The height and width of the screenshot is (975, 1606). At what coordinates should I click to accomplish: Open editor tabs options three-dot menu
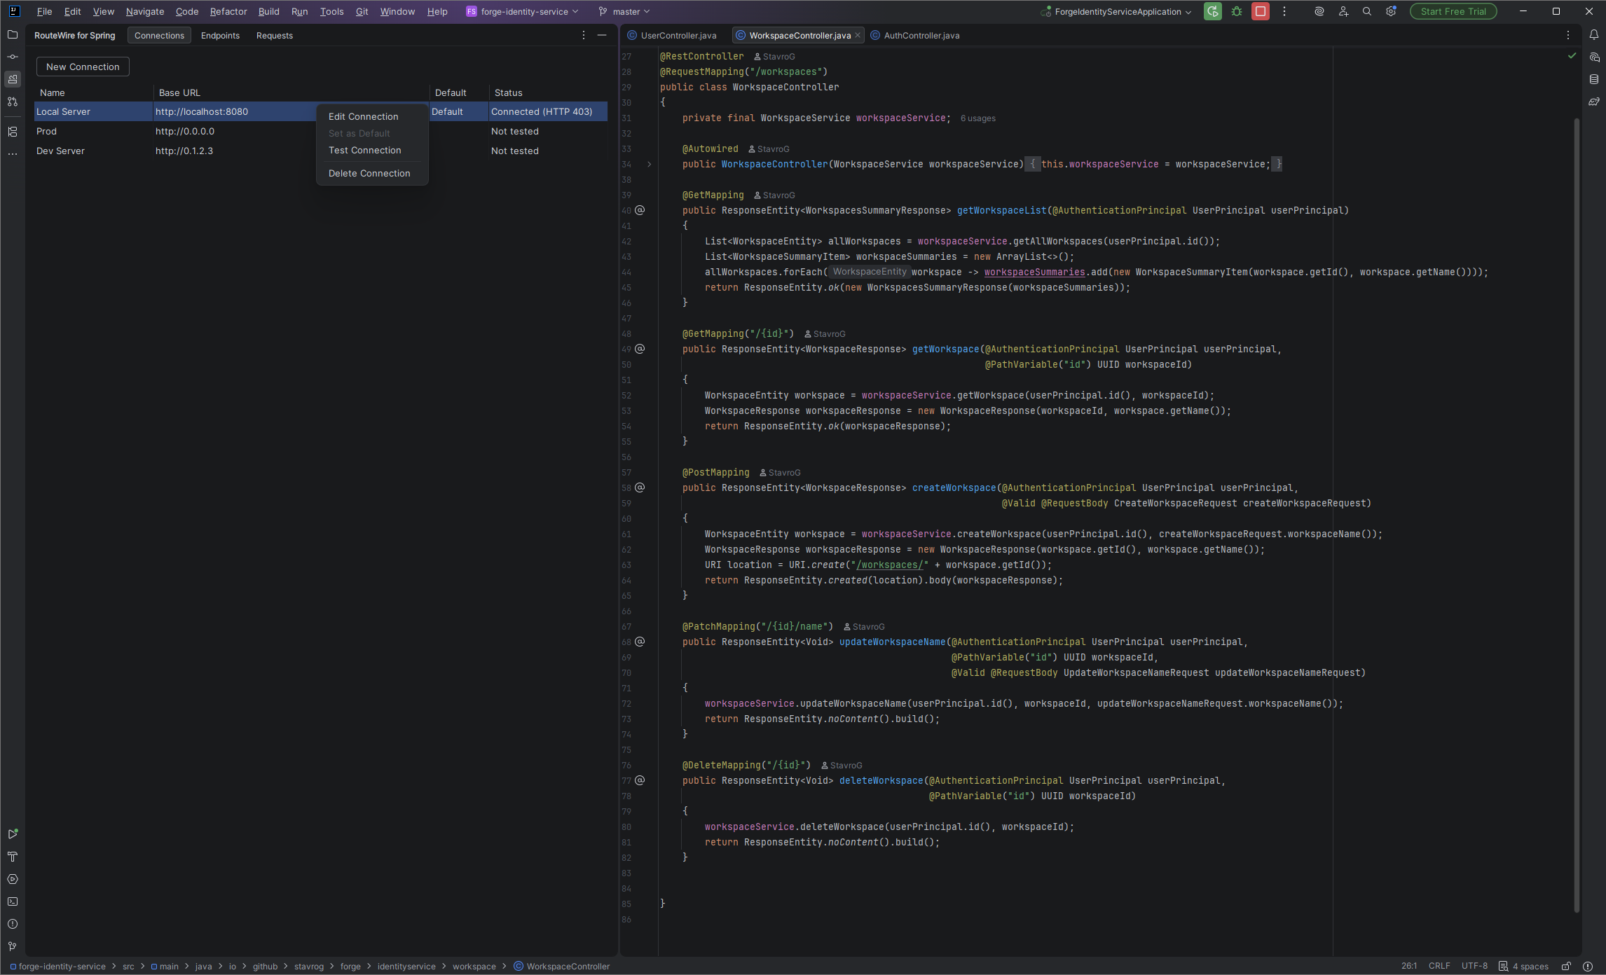1568,35
